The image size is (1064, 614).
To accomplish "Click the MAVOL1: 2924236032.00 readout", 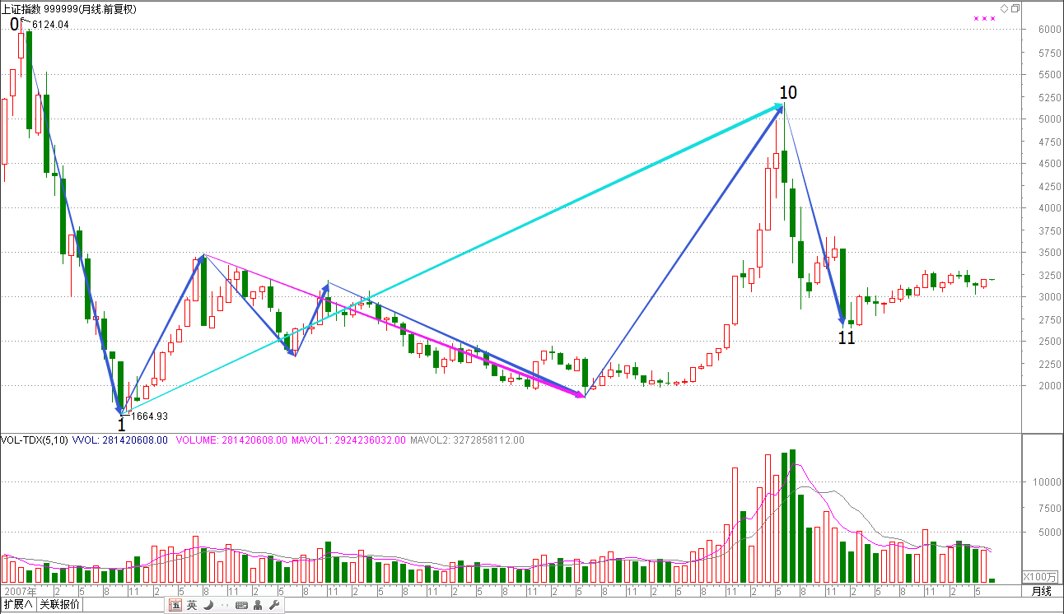I will click(348, 440).
